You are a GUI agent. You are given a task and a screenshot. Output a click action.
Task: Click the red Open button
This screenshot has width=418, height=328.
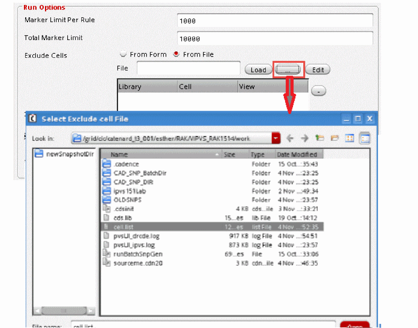pos(355,325)
